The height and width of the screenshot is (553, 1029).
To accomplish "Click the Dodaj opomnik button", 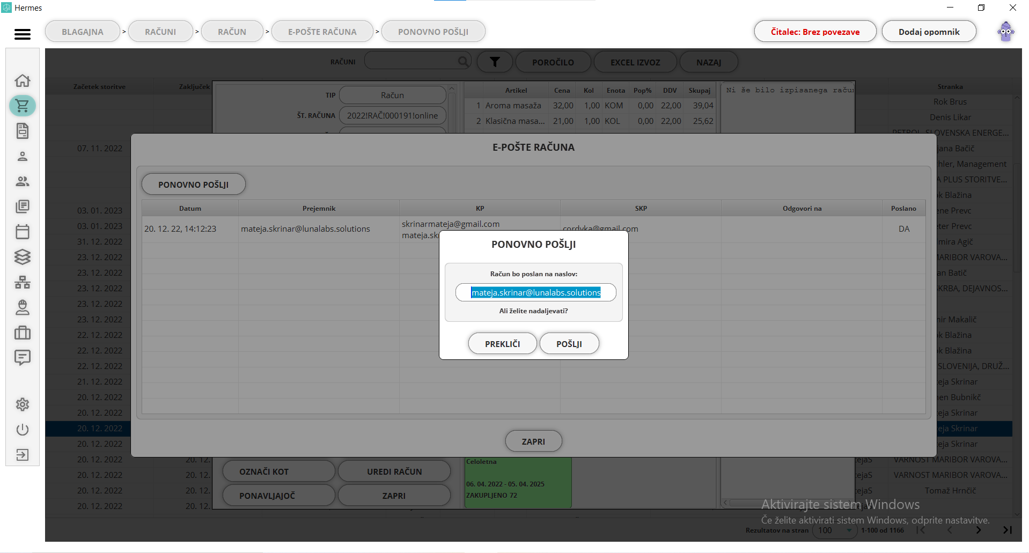I will pos(929,32).
